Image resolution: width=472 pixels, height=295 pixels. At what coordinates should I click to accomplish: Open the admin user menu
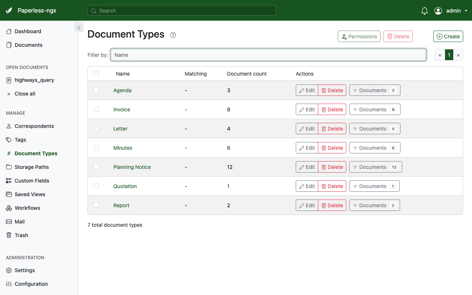tap(451, 11)
